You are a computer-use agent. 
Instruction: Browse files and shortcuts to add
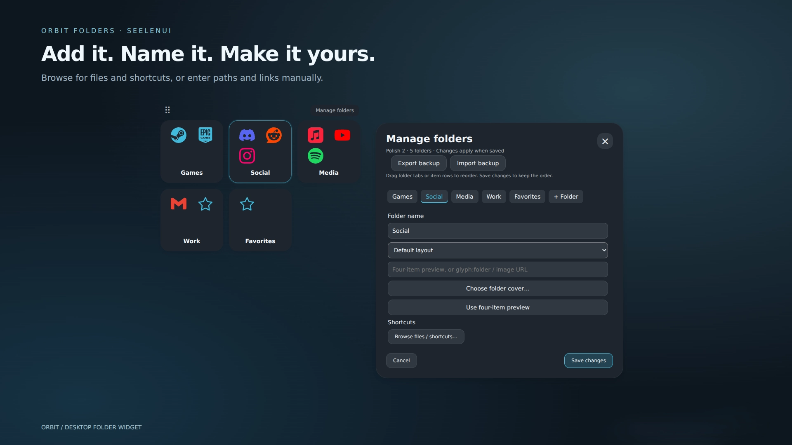426,337
